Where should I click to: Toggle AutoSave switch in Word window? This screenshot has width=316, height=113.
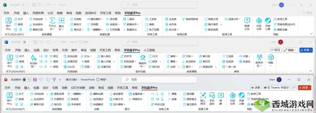tap(27, 42)
